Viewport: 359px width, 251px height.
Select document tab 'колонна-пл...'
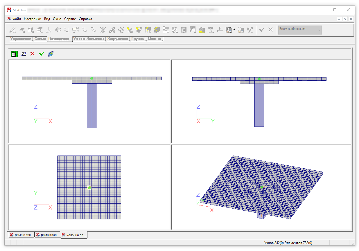[x=74, y=235]
